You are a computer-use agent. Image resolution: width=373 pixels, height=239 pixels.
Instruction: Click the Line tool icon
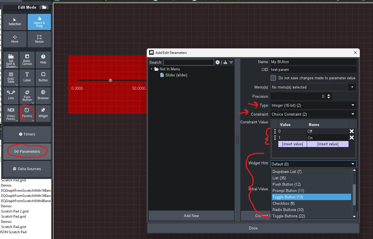coord(11,95)
